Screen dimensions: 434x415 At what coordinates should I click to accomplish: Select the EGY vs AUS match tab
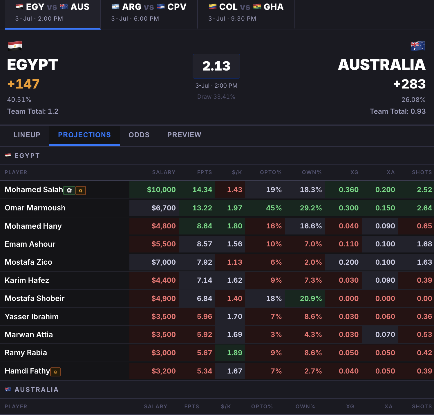click(x=53, y=15)
